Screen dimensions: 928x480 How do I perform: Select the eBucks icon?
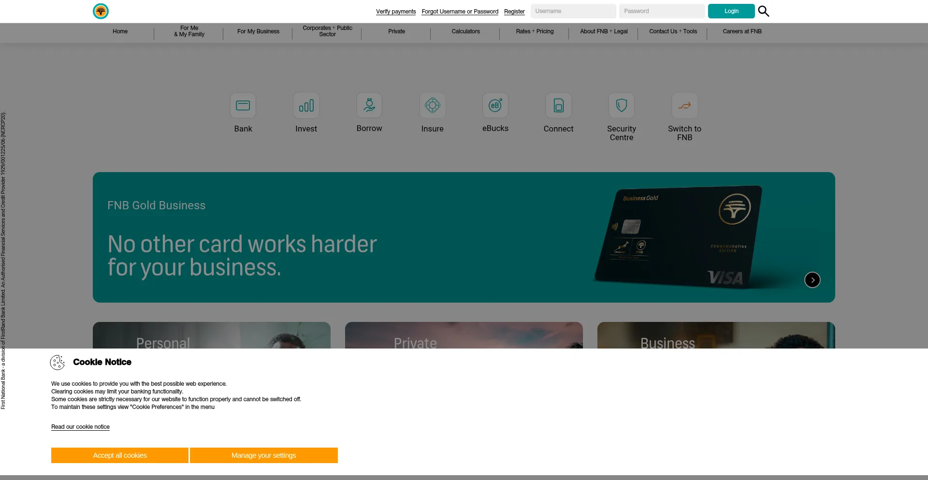click(x=495, y=105)
